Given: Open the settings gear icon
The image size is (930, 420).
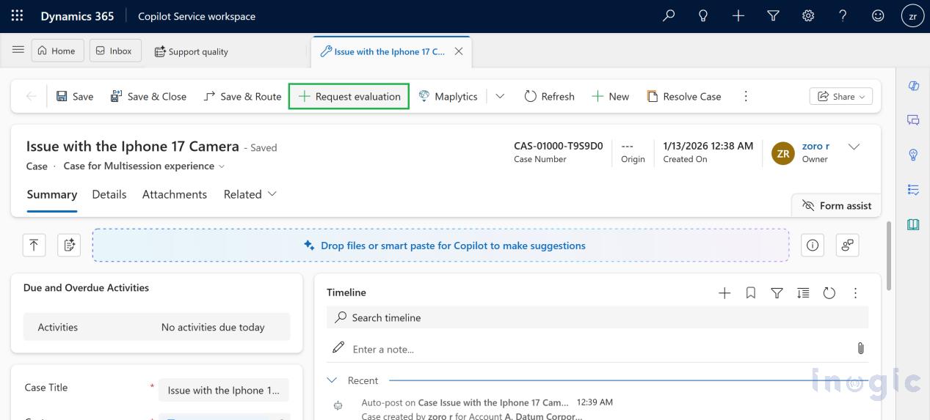Looking at the screenshot, I should pyautogui.click(x=808, y=15).
